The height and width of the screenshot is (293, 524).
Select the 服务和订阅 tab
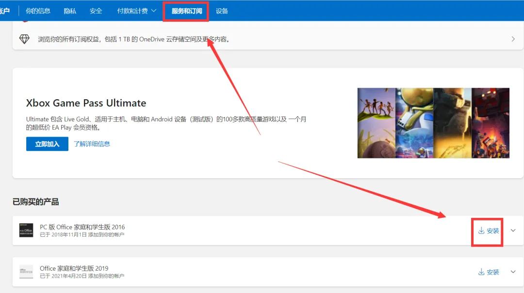[186, 11]
